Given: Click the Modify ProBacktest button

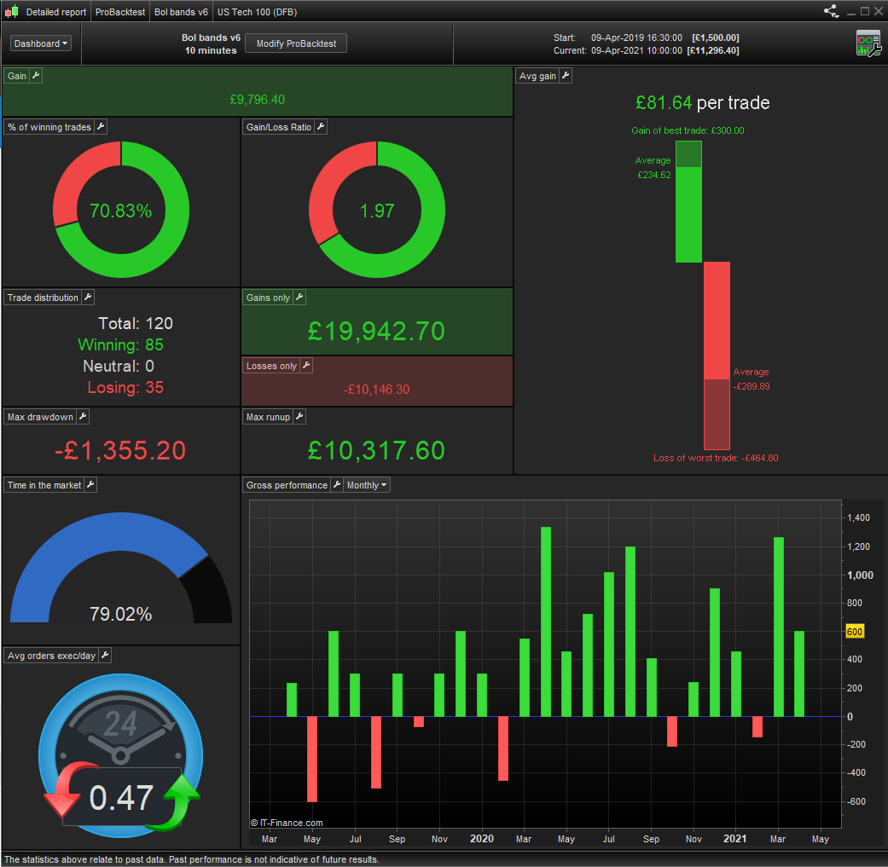Looking at the screenshot, I should click(296, 43).
